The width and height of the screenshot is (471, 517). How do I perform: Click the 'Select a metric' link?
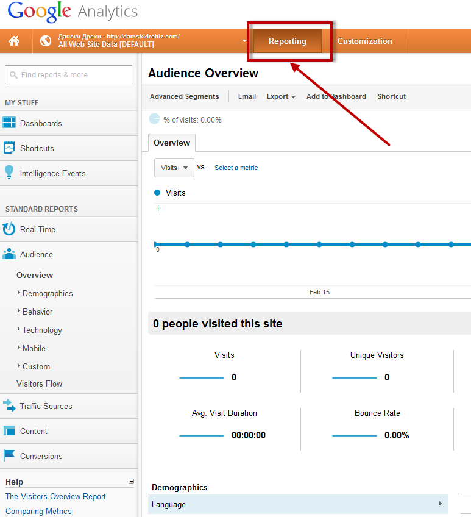pyautogui.click(x=236, y=168)
